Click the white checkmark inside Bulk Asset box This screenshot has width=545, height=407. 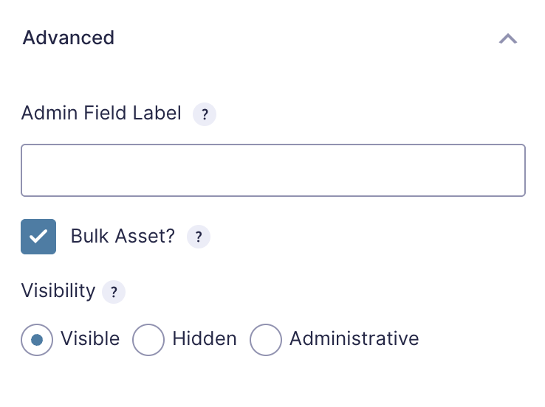38,237
